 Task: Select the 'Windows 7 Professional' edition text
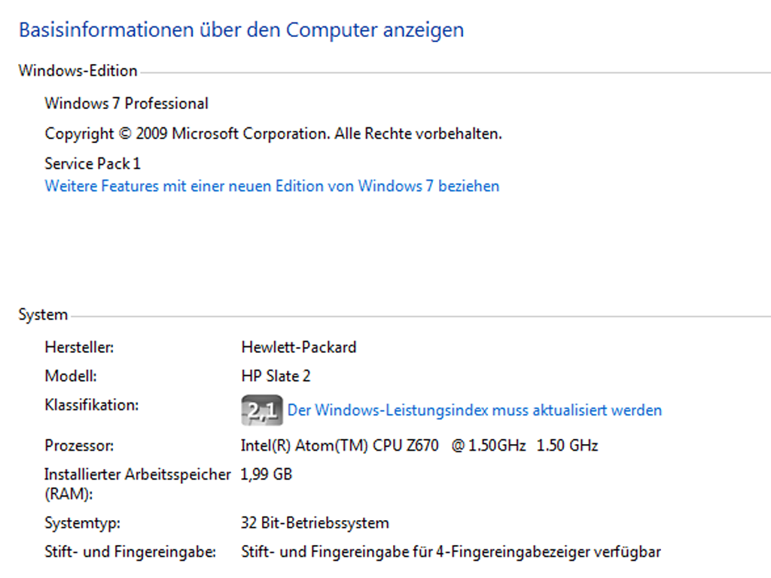click(126, 104)
